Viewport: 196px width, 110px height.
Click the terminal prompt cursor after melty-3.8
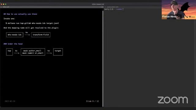pyautogui.click(x=123, y=9)
